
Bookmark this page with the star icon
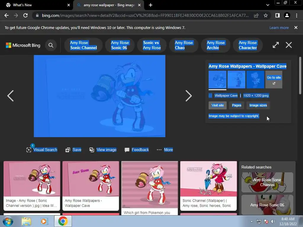pos(266,15)
